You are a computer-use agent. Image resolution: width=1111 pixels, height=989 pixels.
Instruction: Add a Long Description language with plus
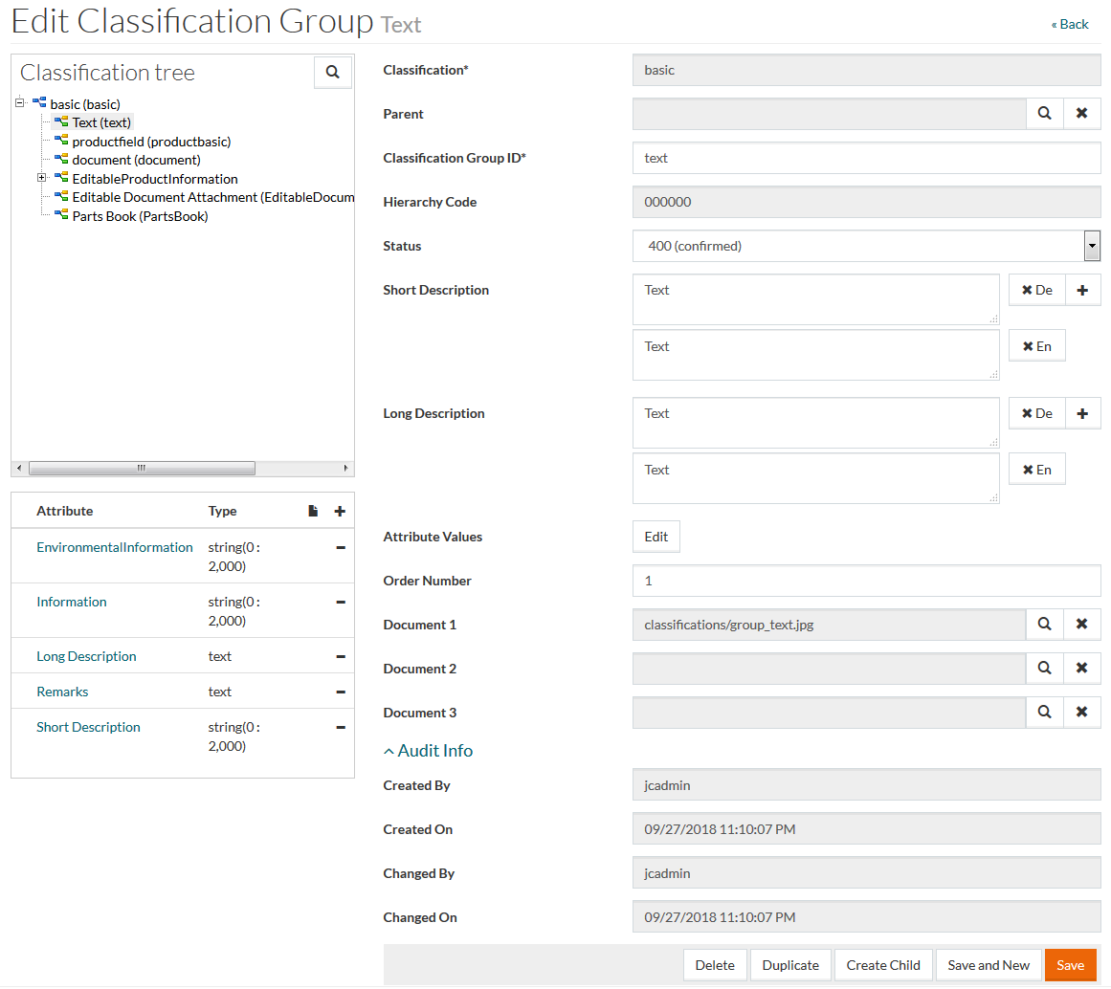1082,414
